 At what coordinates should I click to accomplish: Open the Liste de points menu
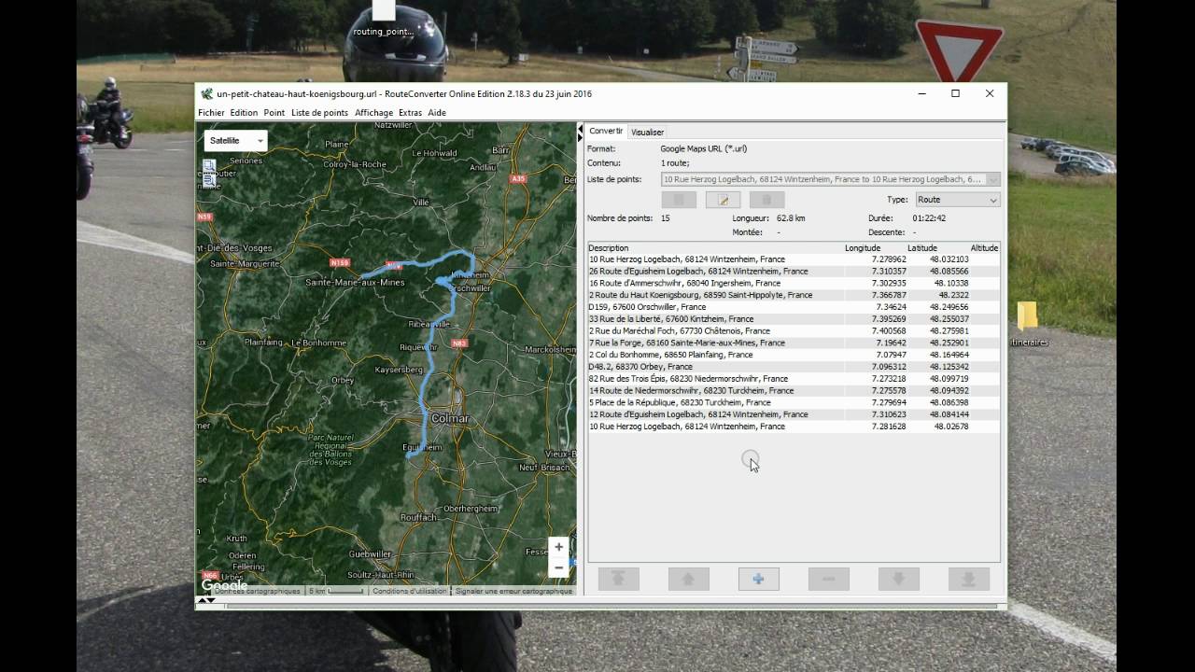319,113
